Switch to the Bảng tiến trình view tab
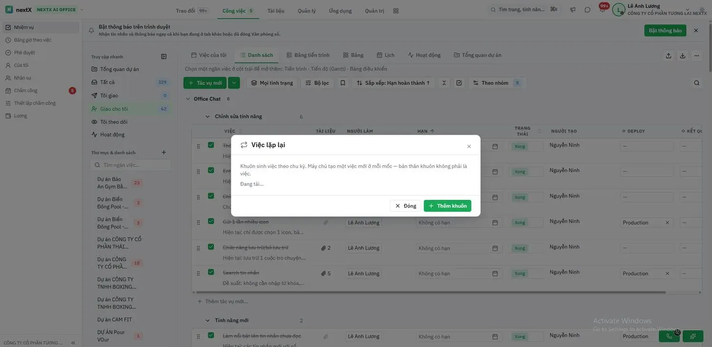Viewport: 712px width, 347px height. coord(308,55)
